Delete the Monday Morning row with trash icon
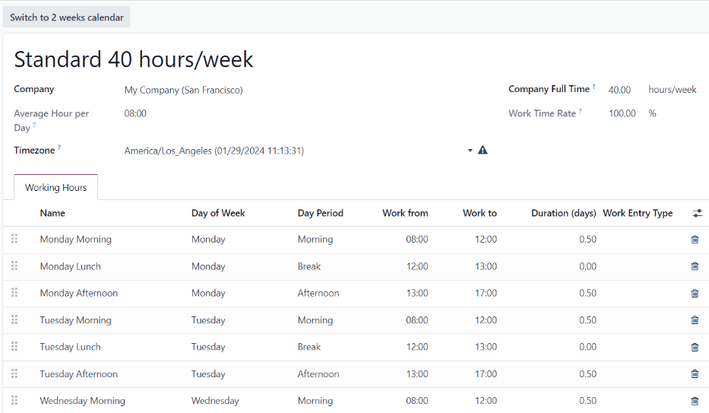Screen dimensions: 709x413 click(x=695, y=240)
